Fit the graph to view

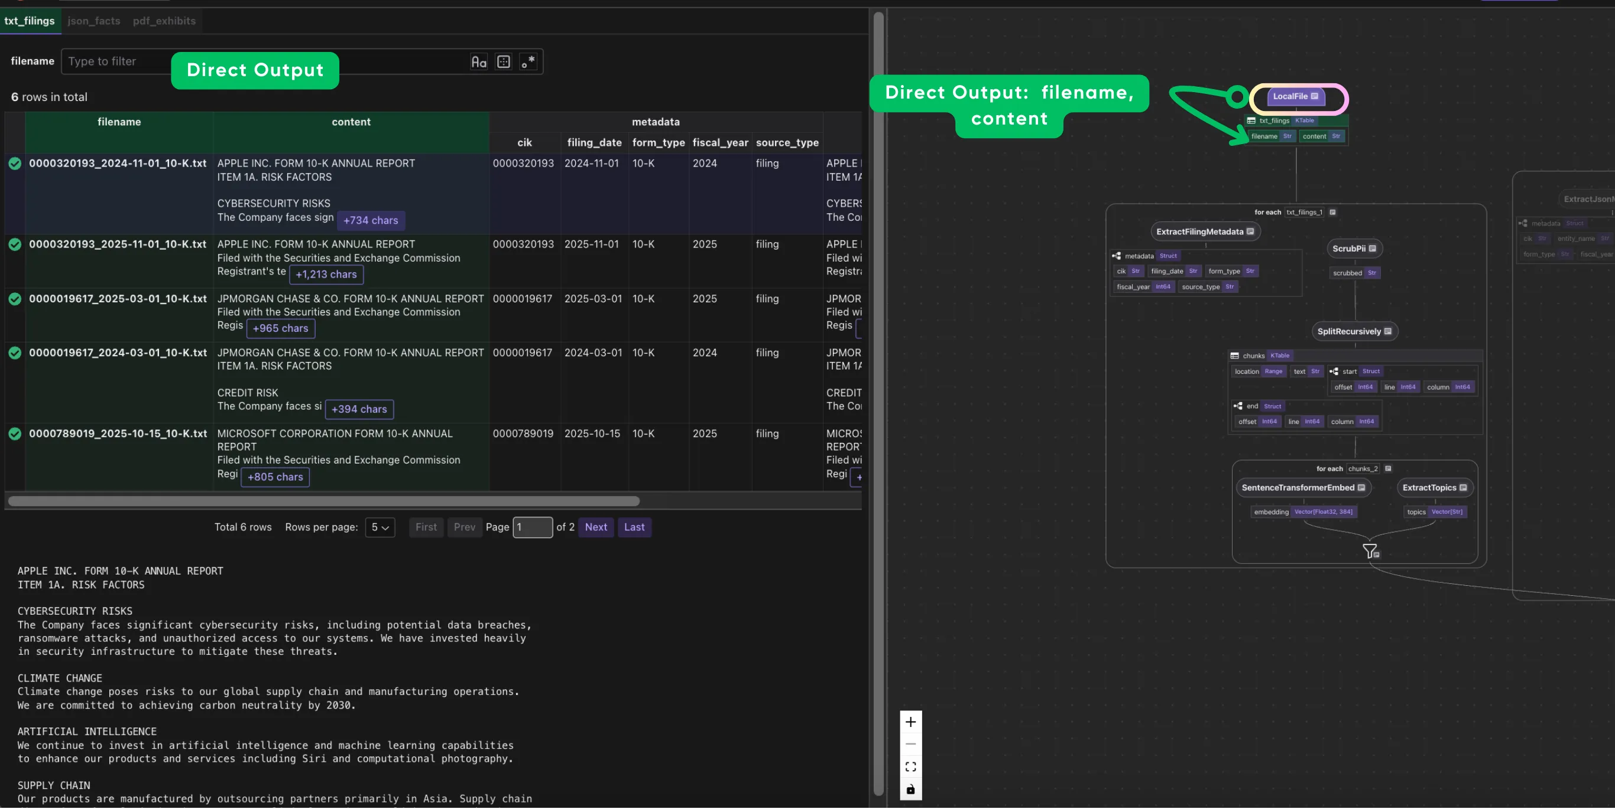pos(910,768)
